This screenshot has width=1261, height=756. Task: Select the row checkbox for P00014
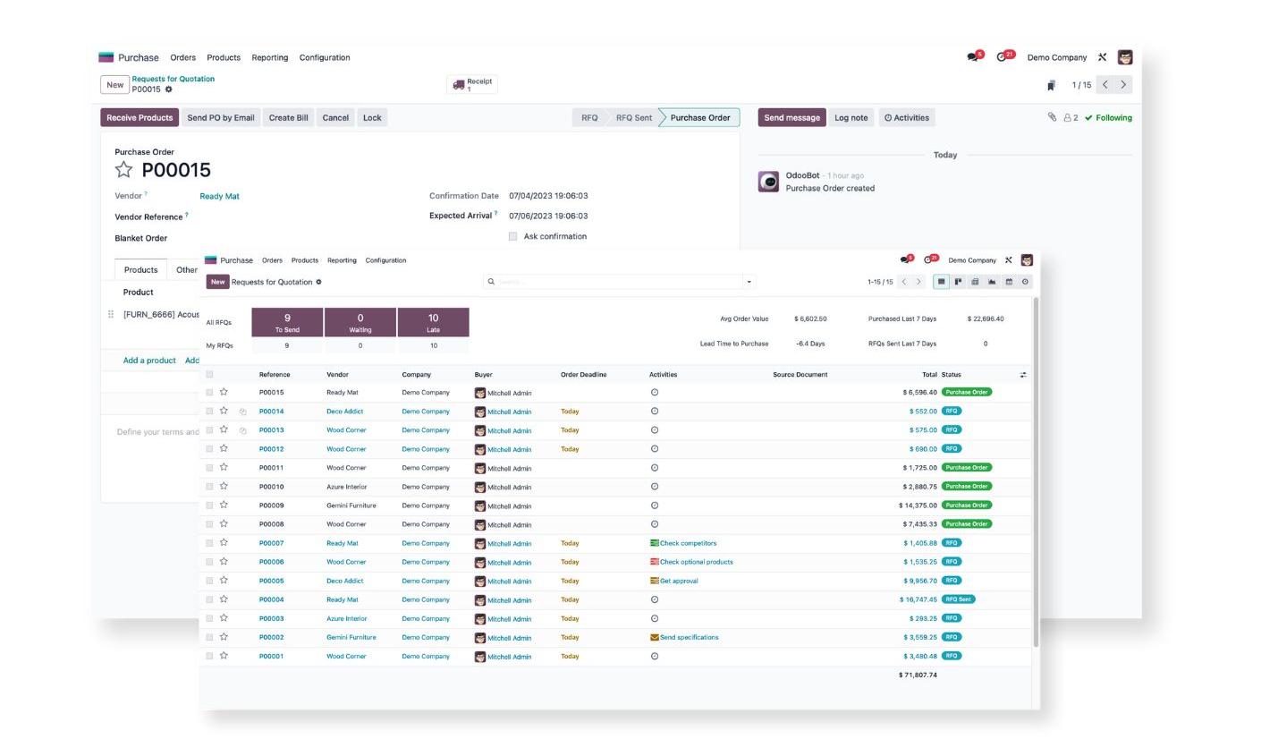(209, 411)
